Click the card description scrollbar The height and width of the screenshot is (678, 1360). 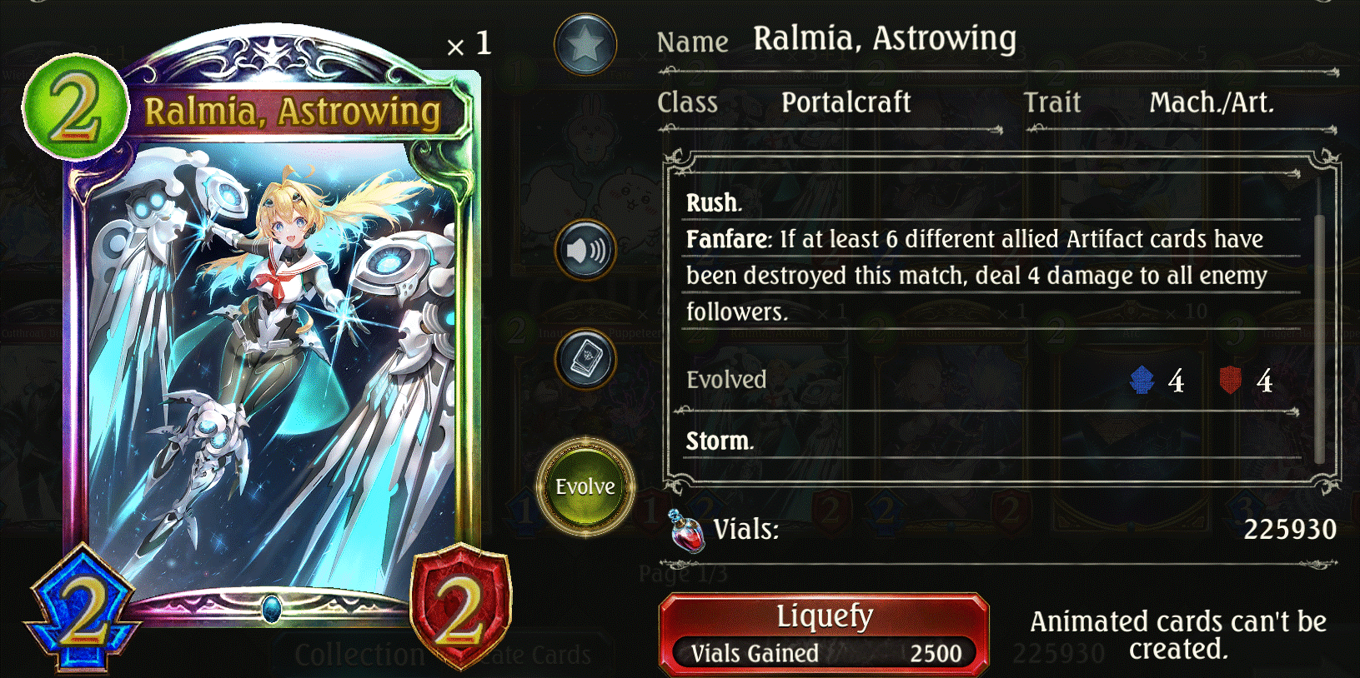coord(1319,337)
